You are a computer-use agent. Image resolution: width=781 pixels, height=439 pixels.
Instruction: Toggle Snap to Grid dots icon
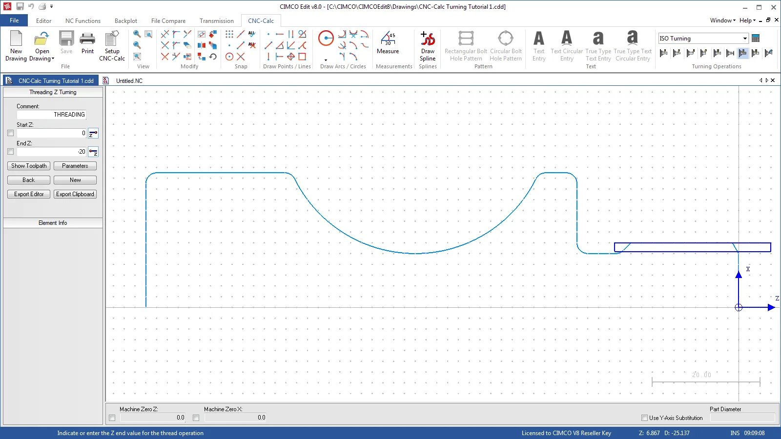[229, 34]
